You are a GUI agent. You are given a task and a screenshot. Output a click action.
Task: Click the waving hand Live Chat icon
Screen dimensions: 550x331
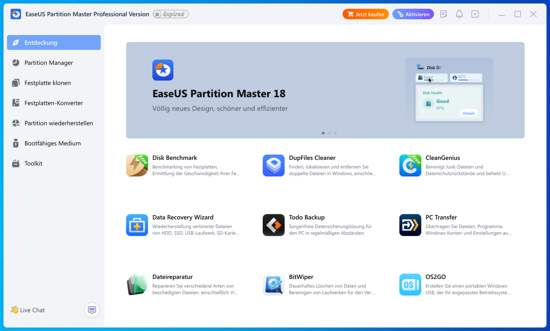coord(14,310)
